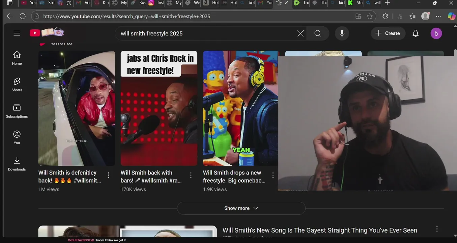Open browser extensions puzzle icon

(x=385, y=16)
